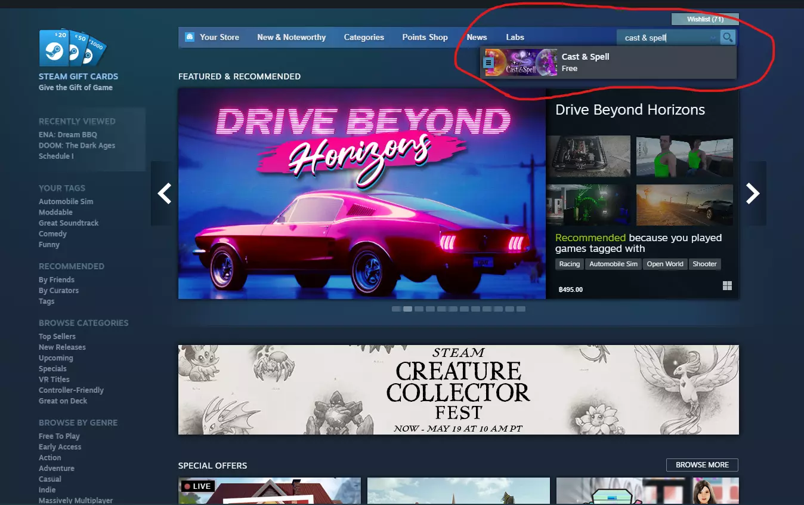
Task: Browse the Upcoming category
Action: 55,358
